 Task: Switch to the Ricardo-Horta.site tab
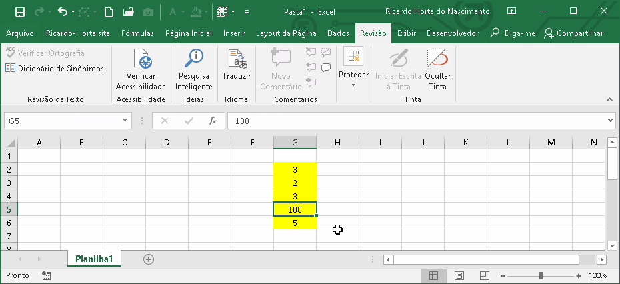pos(78,33)
